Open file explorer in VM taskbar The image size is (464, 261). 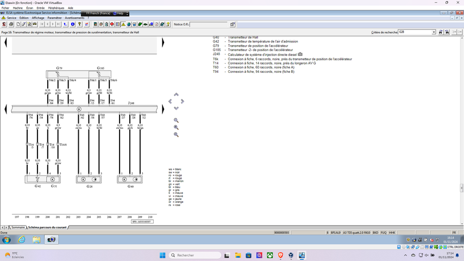36,239
